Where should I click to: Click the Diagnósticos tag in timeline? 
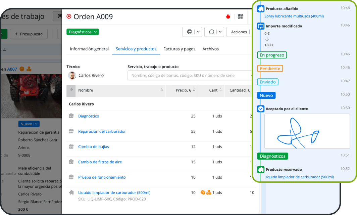pos(272,156)
